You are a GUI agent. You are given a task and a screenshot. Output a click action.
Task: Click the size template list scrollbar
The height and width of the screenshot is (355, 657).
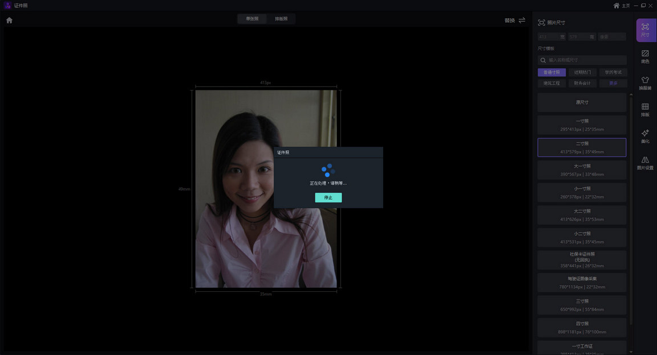pos(631,205)
